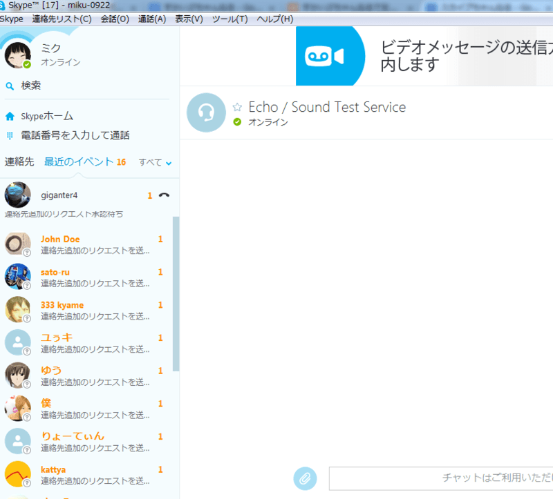Click the Skype home house icon

point(10,117)
